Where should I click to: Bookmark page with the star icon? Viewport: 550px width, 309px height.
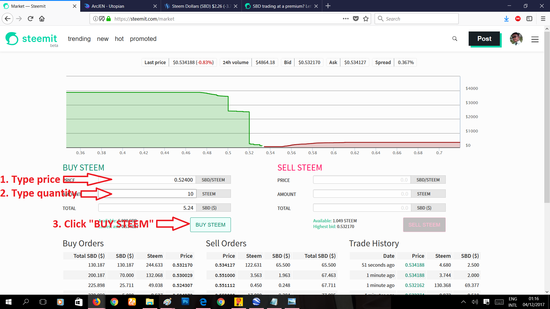point(366,19)
